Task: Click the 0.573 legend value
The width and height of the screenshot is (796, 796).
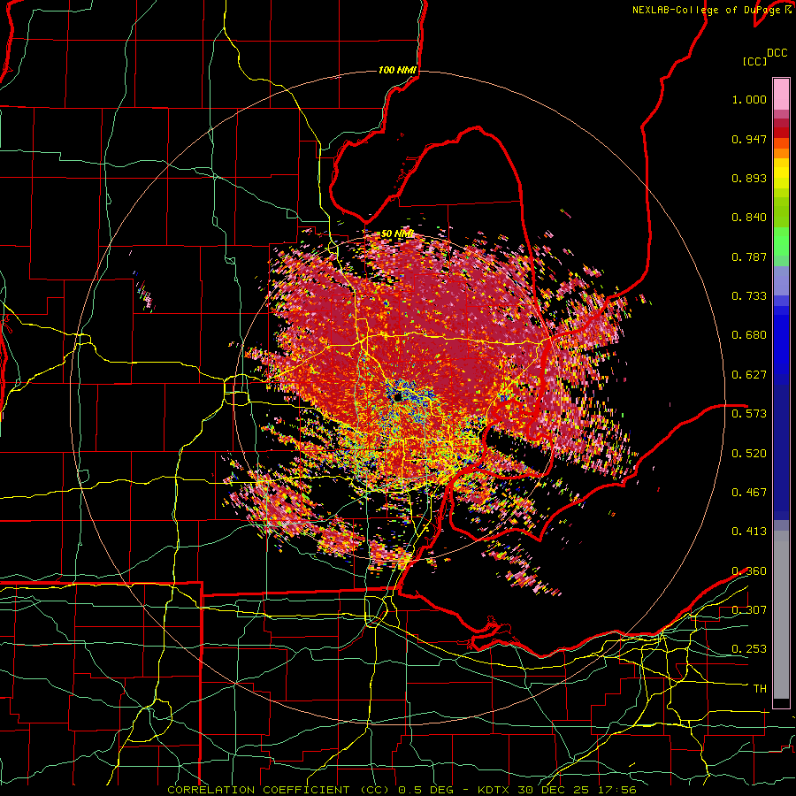Action: (749, 414)
